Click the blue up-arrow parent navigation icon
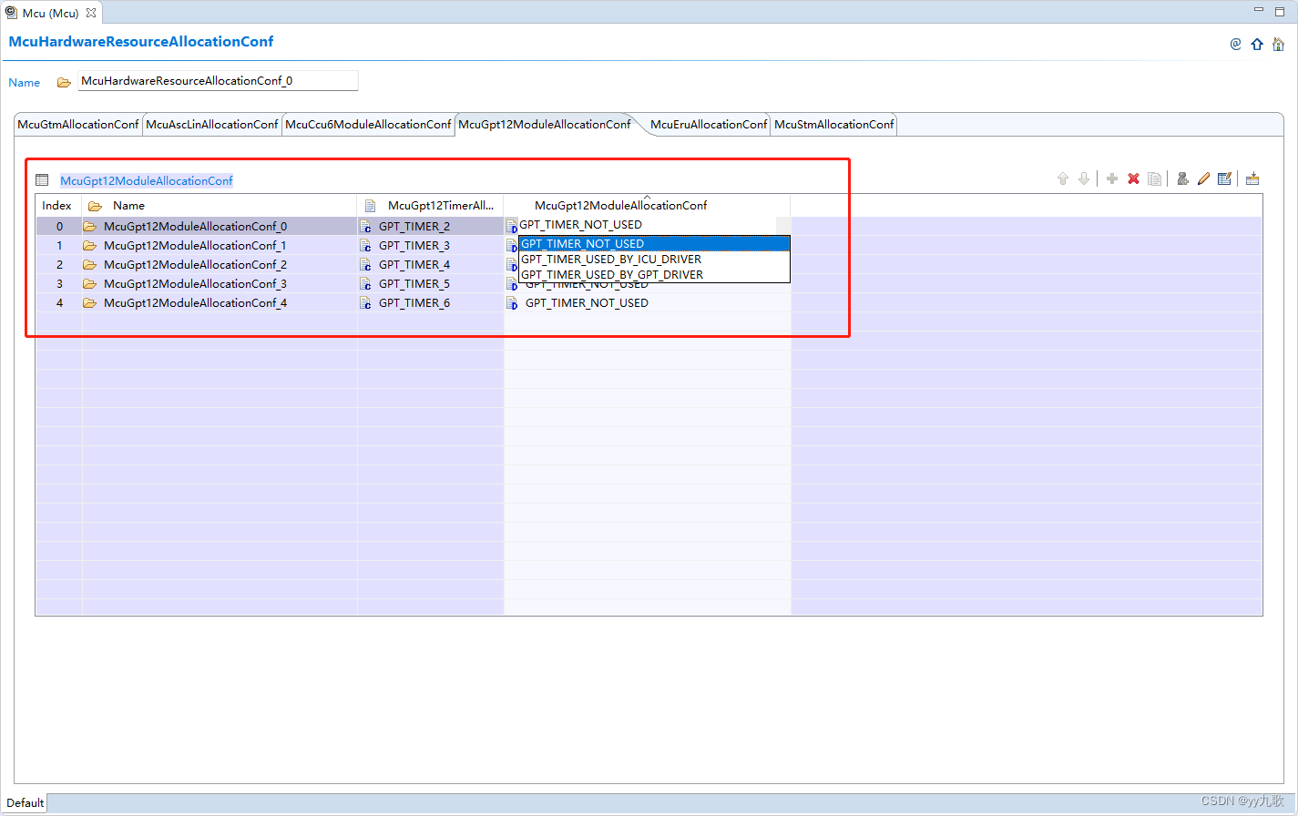 pos(1257,44)
